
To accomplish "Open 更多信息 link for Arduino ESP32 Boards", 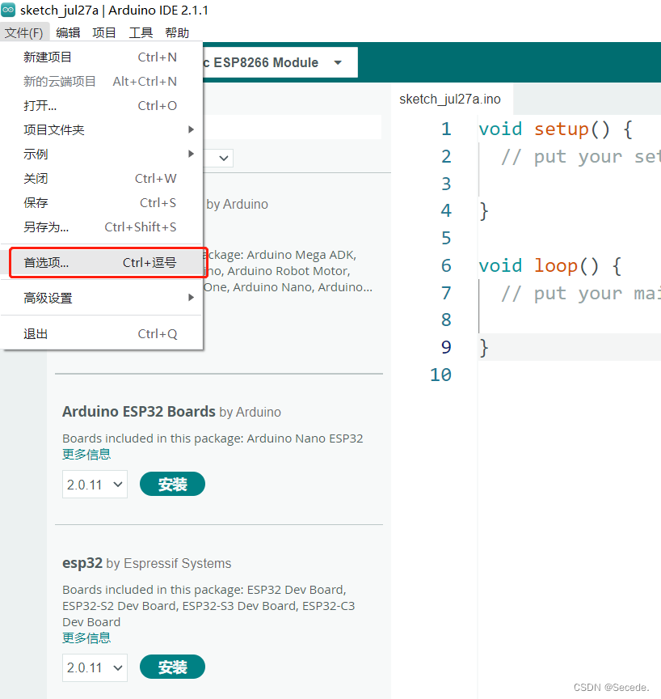I will [86, 454].
